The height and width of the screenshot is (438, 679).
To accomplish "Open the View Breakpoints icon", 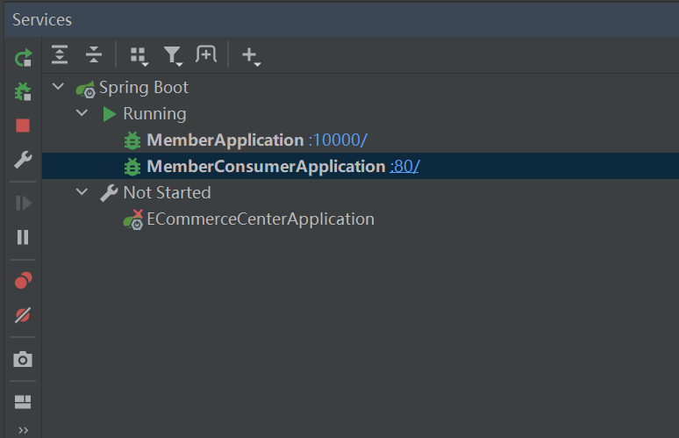I will (24, 281).
